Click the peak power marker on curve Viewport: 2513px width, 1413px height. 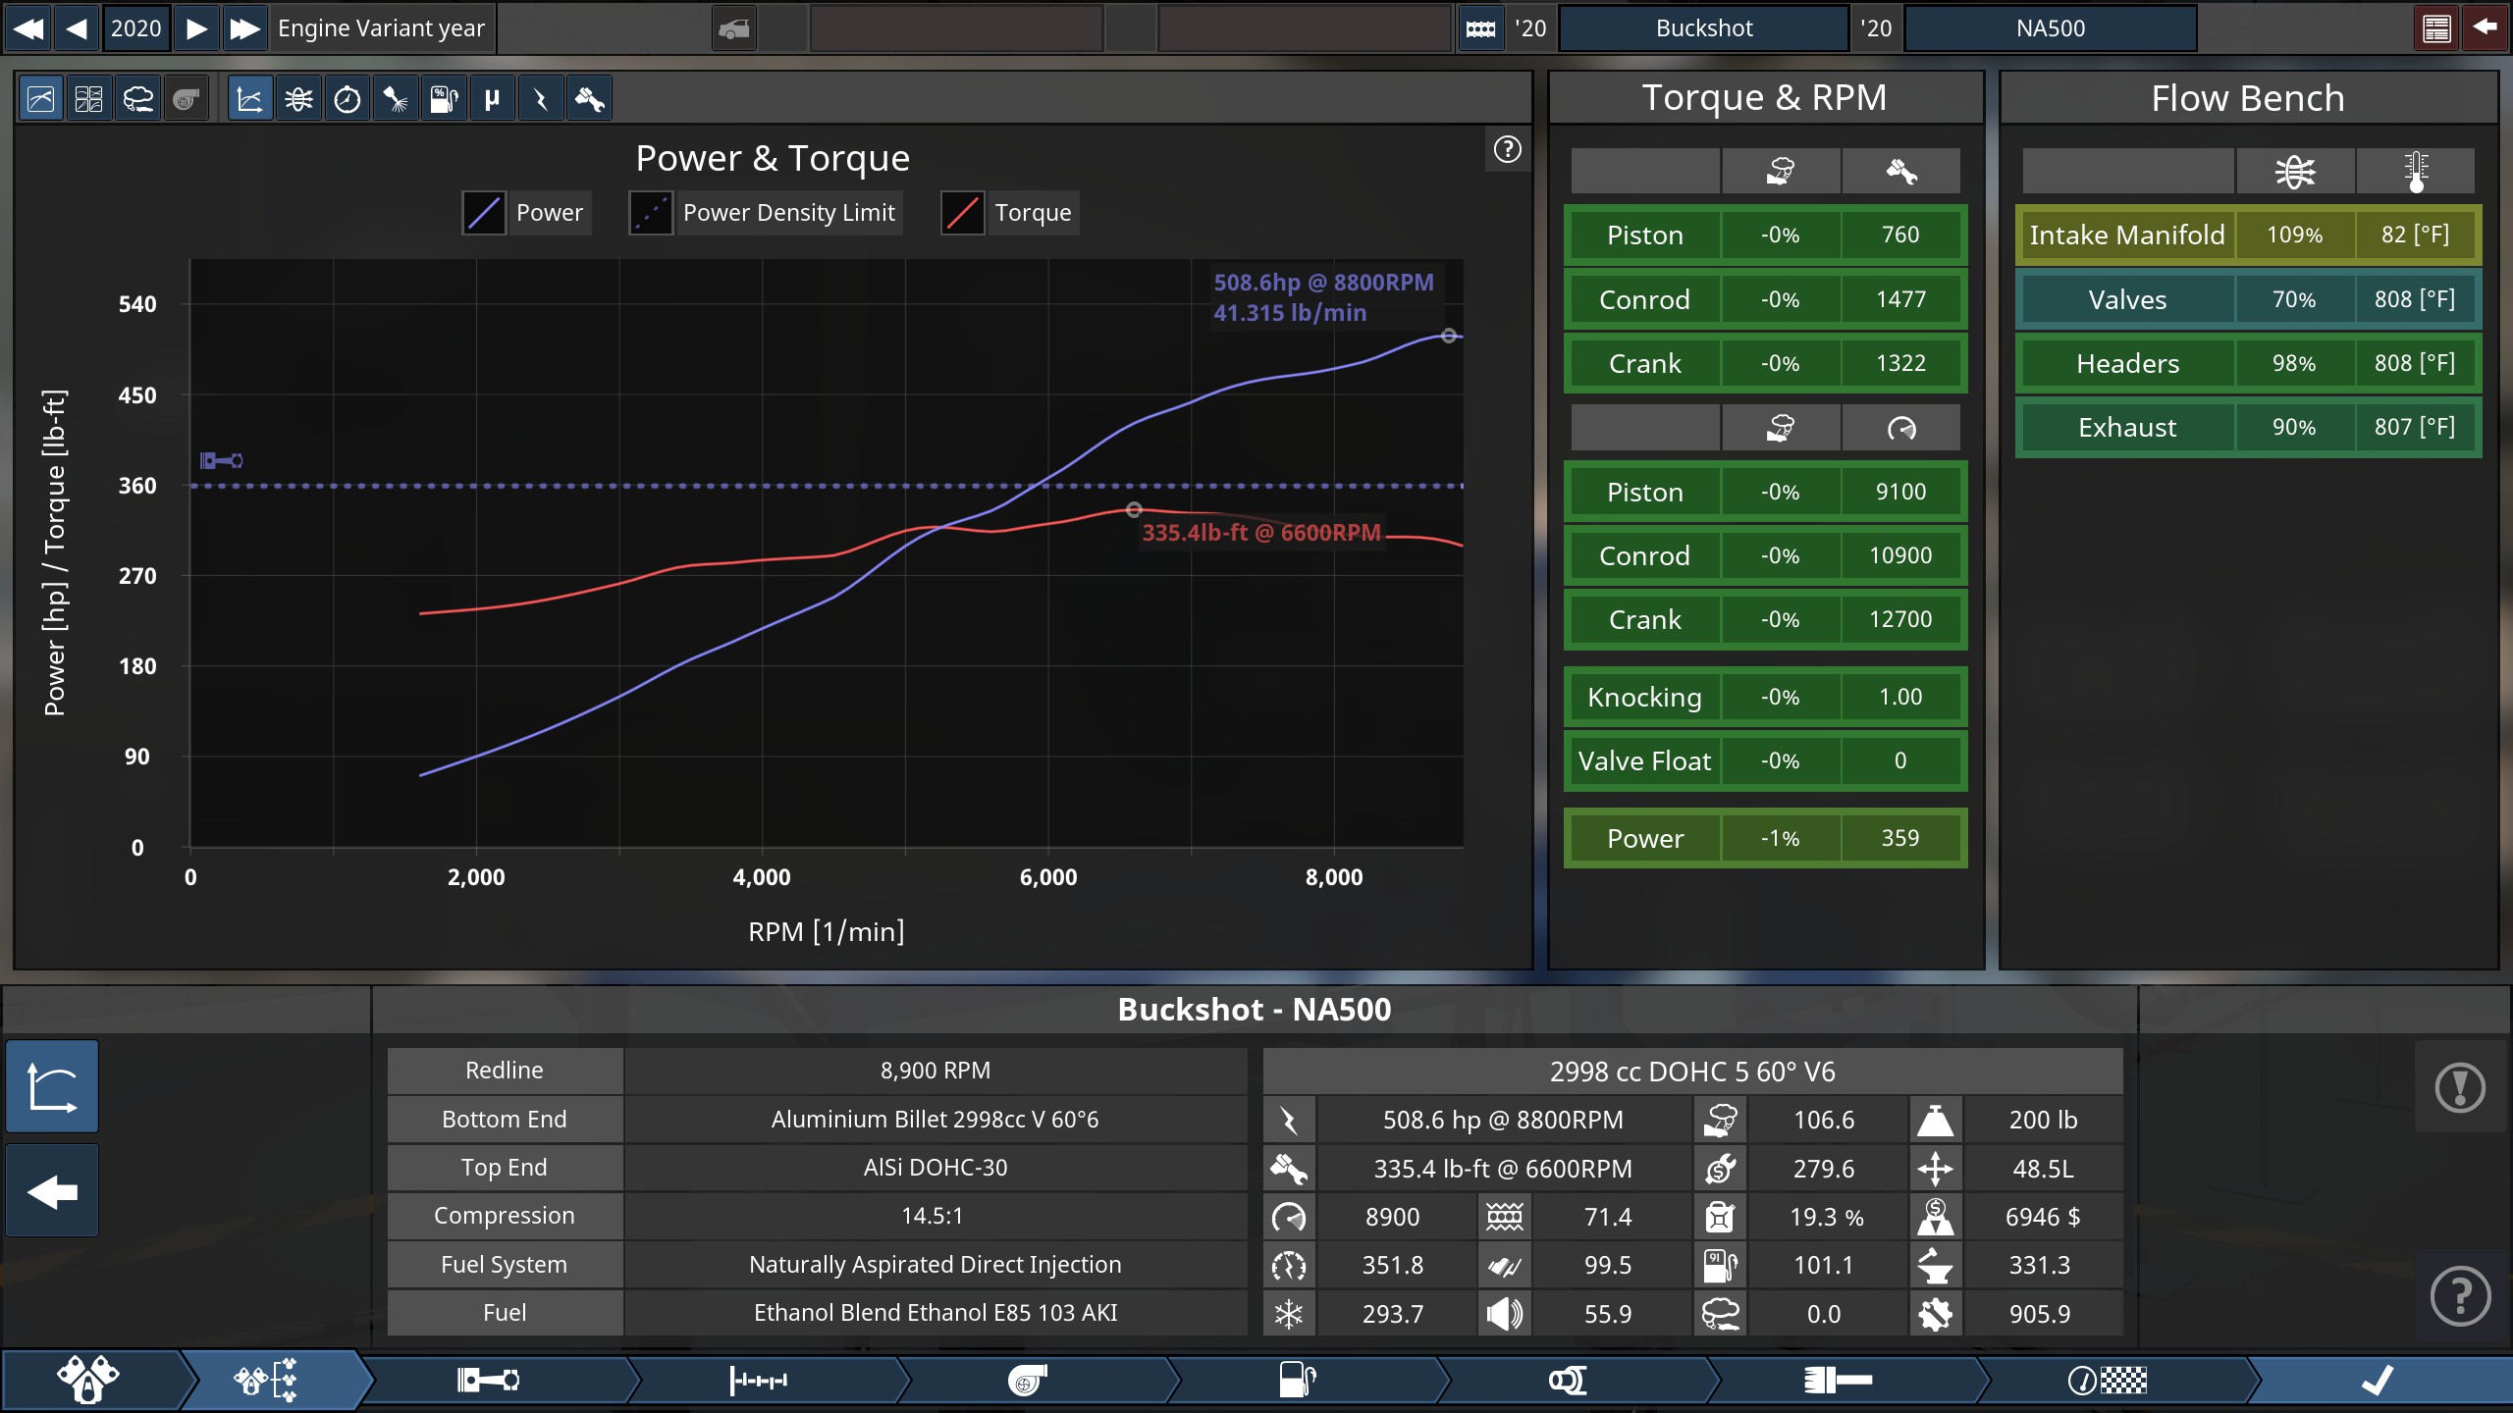[1449, 336]
